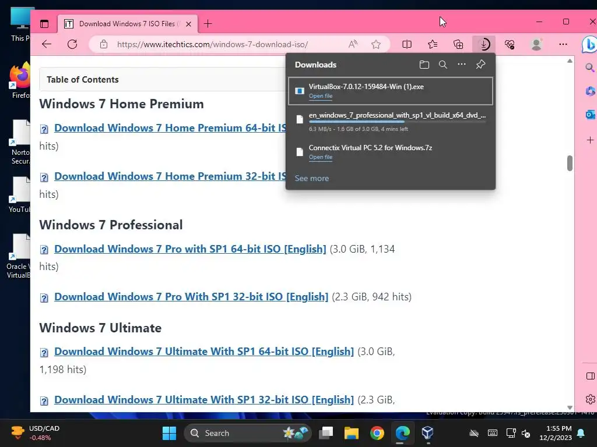Open file link under Connectix Virtual PC 5.2
The width and height of the screenshot is (597, 447).
pyautogui.click(x=321, y=157)
